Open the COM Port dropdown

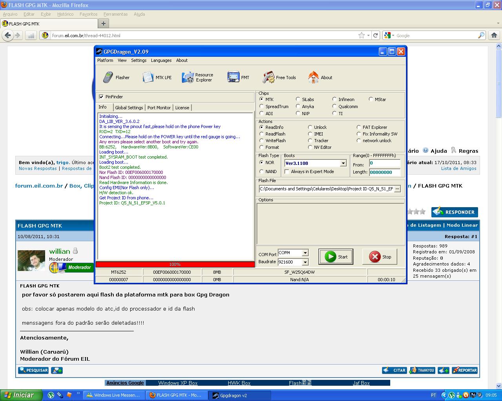(x=305, y=253)
